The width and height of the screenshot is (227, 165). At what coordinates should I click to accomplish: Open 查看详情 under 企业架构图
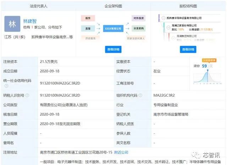[x=113, y=49]
